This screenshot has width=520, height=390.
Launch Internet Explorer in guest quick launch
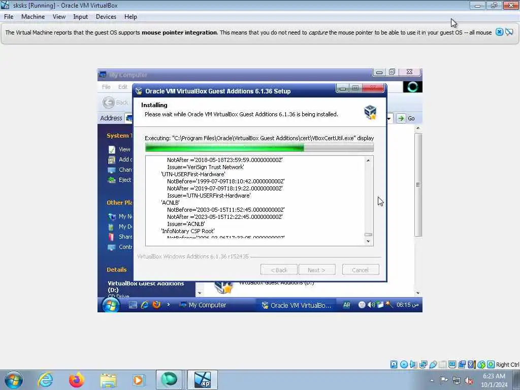[145, 305]
